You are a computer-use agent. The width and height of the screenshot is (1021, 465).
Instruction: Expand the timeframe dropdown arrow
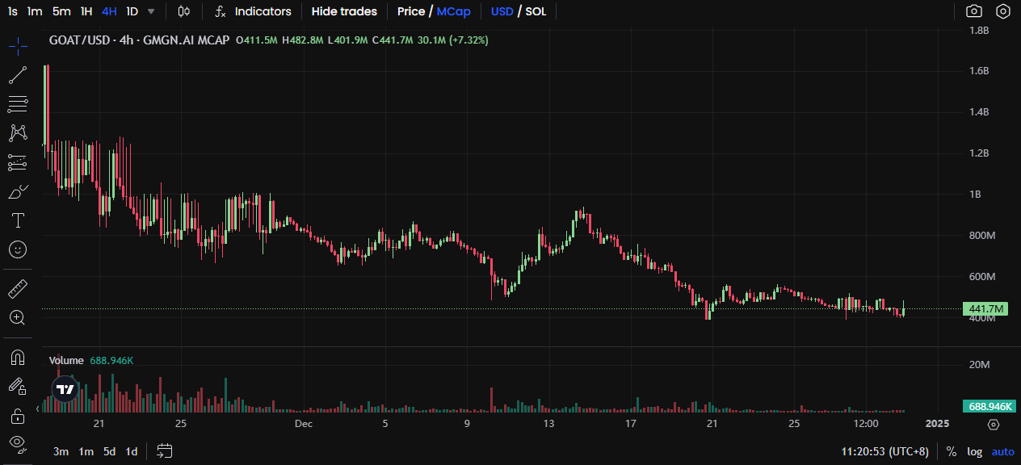point(151,11)
